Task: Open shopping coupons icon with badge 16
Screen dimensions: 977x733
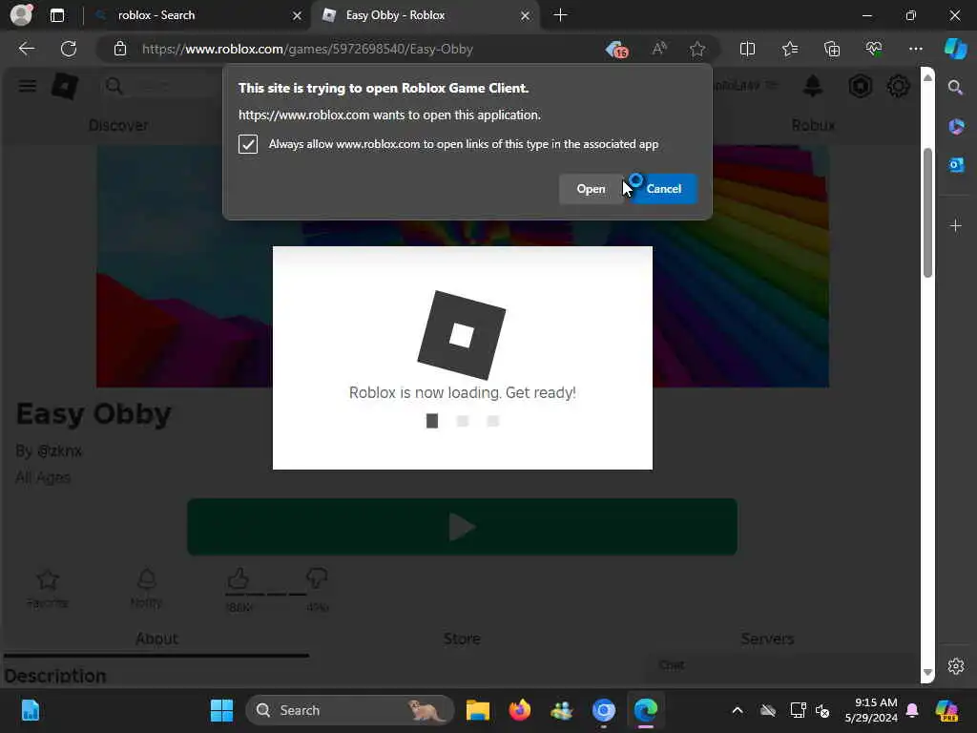Action: (x=617, y=49)
